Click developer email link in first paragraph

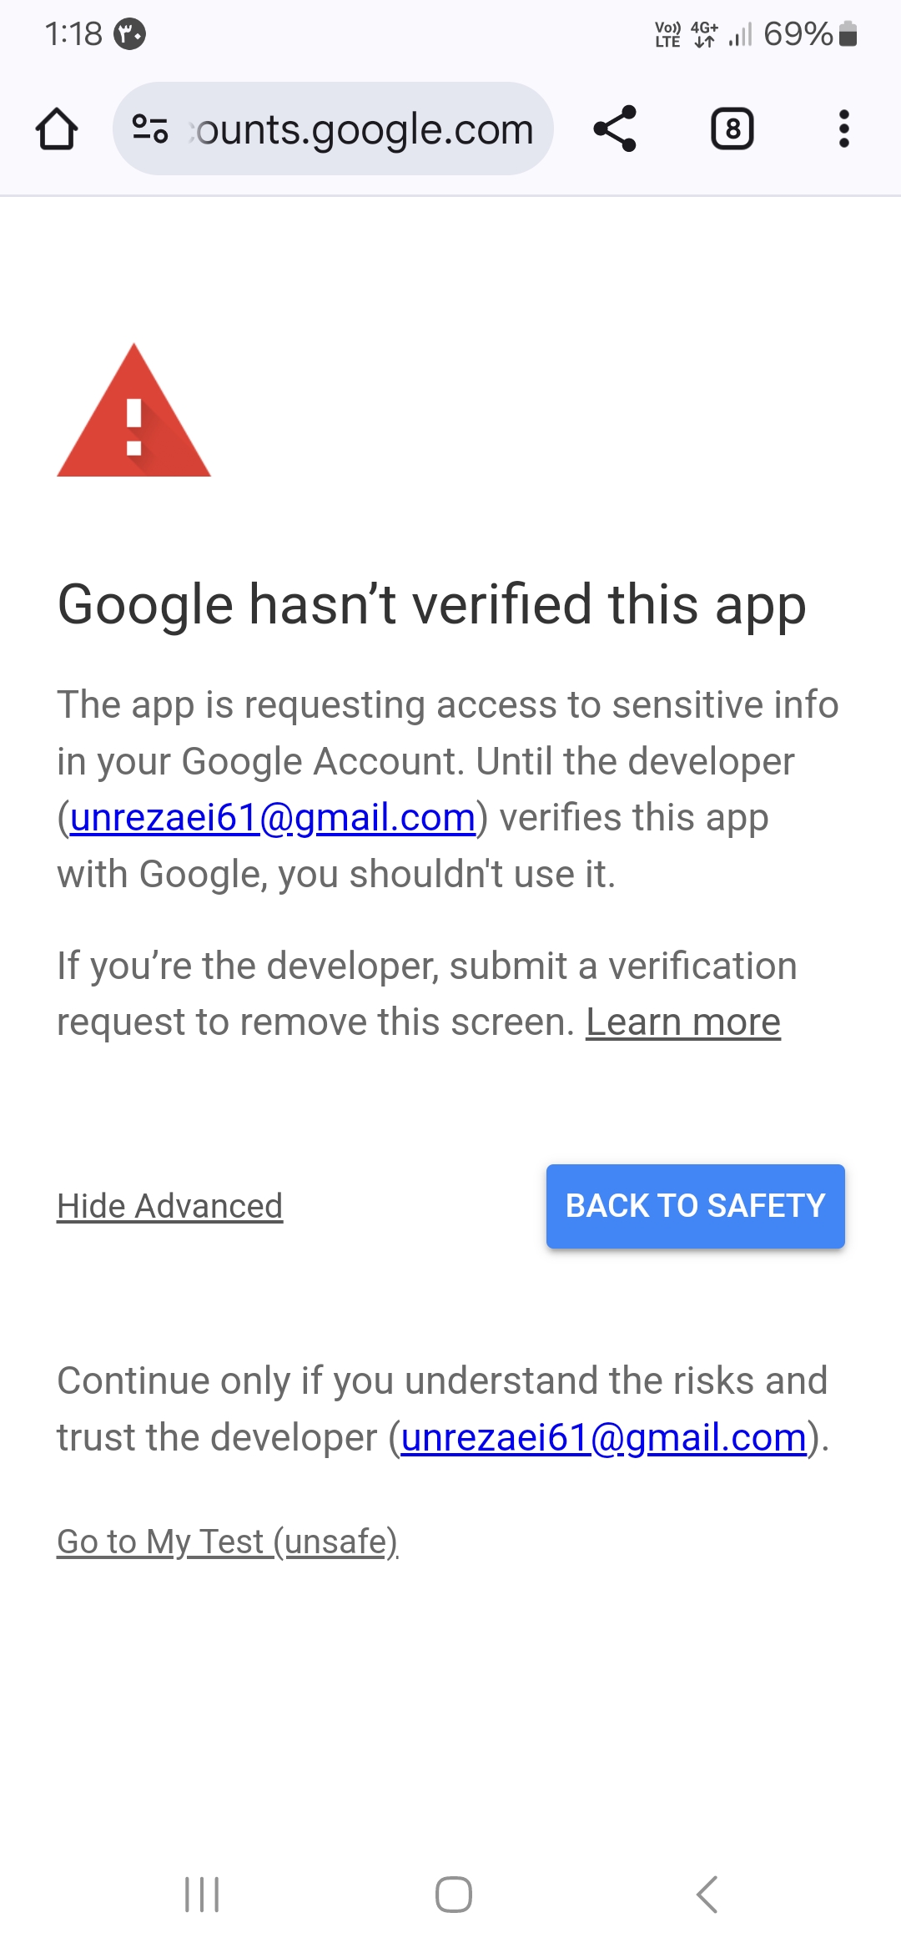point(273,818)
